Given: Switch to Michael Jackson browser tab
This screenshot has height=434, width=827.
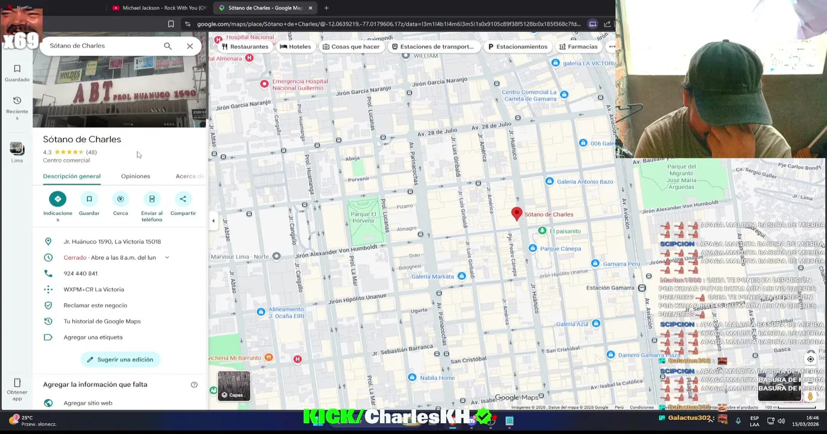Looking at the screenshot, I should tap(159, 8).
